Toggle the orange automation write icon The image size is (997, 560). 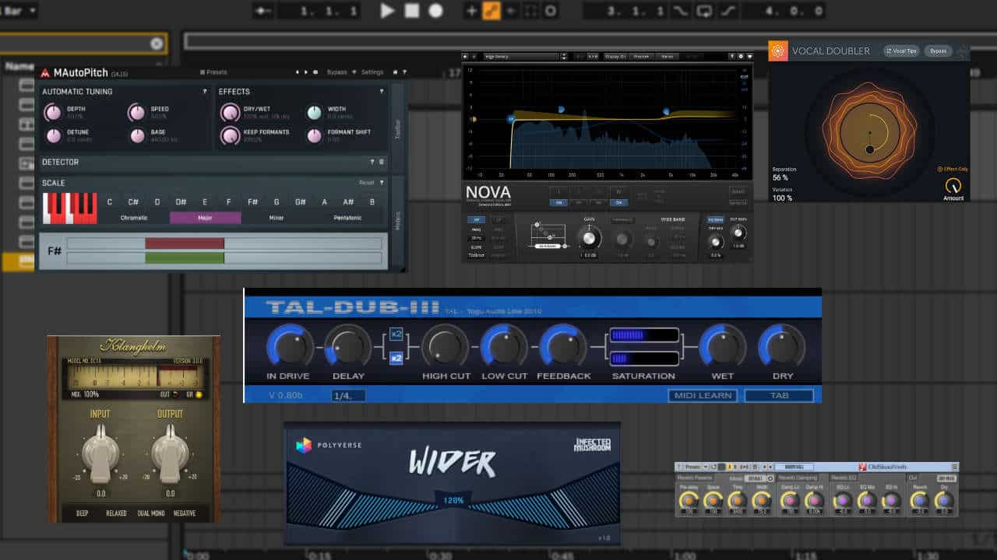click(x=491, y=11)
